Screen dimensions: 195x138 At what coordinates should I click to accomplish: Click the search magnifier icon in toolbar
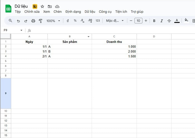(x=11, y=21)
